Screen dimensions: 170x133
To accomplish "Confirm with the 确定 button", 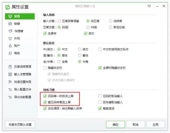I will point(116,124).
